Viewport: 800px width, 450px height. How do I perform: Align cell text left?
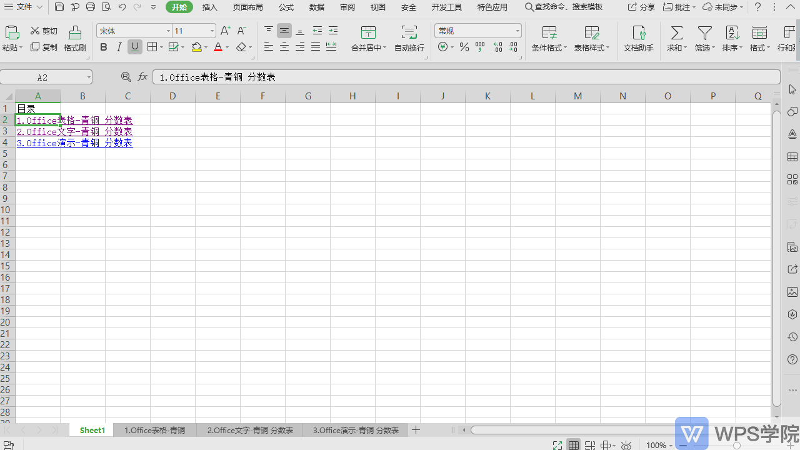click(x=269, y=47)
